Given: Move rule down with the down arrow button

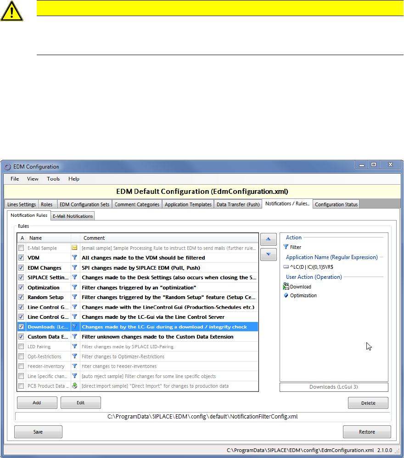Looking at the screenshot, I should coord(268,254).
